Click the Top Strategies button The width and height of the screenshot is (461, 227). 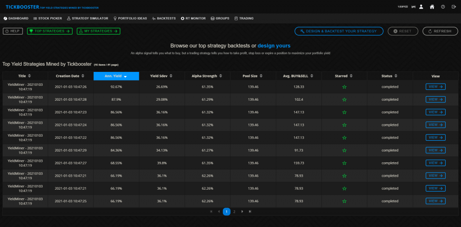(50, 31)
